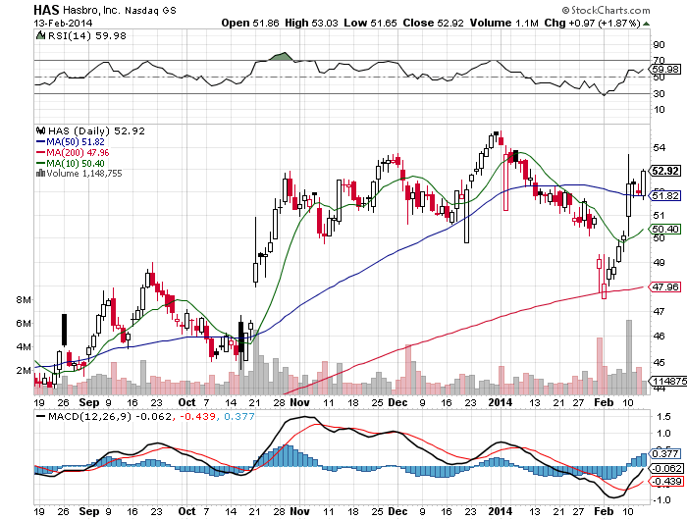Viewport: 687px width, 520px height.
Task: Click the 114875 volume tag on right axis
Action: tap(668, 381)
